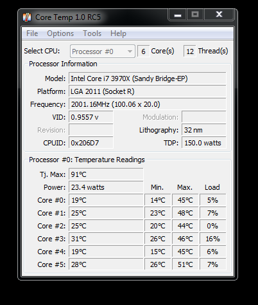This screenshot has width=258, height=305.
Task: Click the CPUID field 0x206D7
Action: pyautogui.click(x=90, y=143)
